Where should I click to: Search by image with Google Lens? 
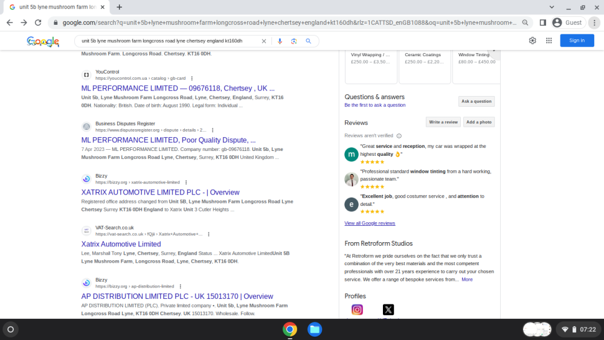294,41
